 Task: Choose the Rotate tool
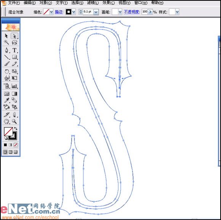coord(6,71)
